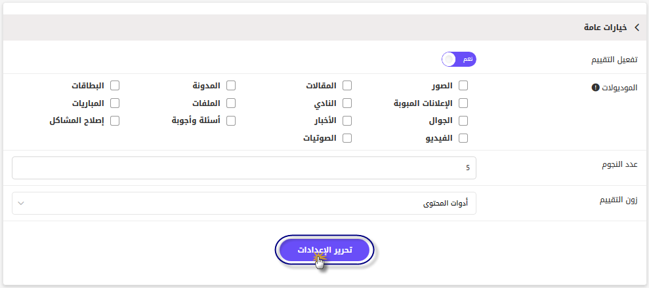The height and width of the screenshot is (288, 649).
Task: Check the أسئلة وأجوبة checkbox
Action: (231, 120)
